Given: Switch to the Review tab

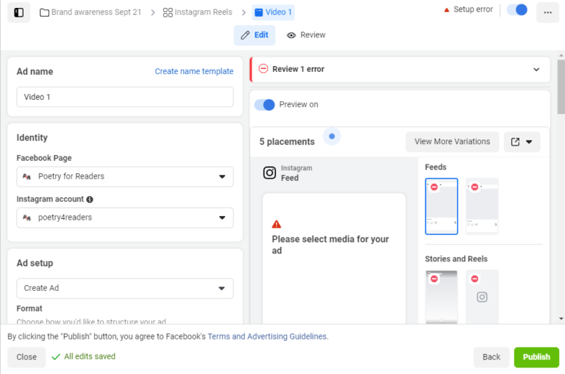Looking at the screenshot, I should (x=306, y=35).
